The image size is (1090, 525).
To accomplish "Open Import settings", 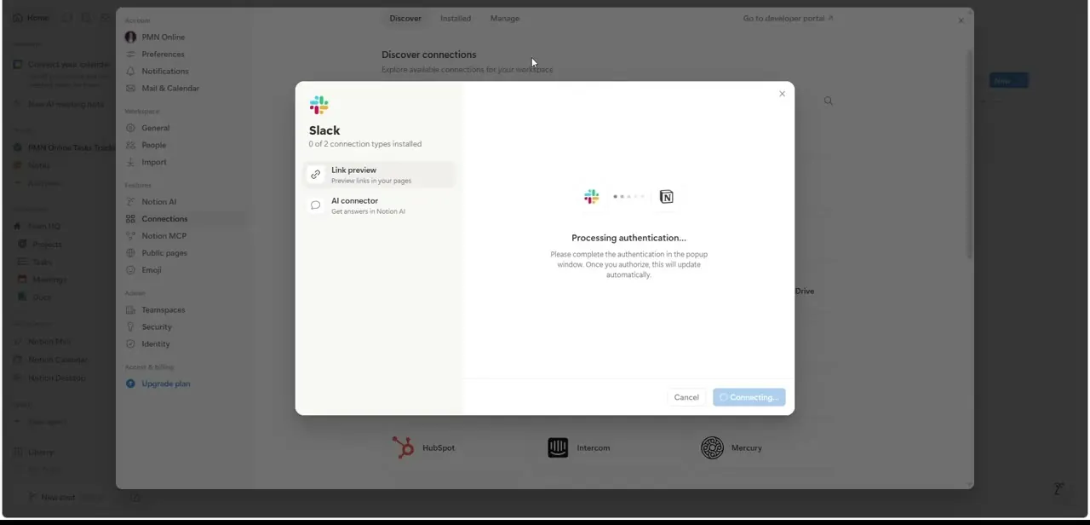I will tap(185, 162).
